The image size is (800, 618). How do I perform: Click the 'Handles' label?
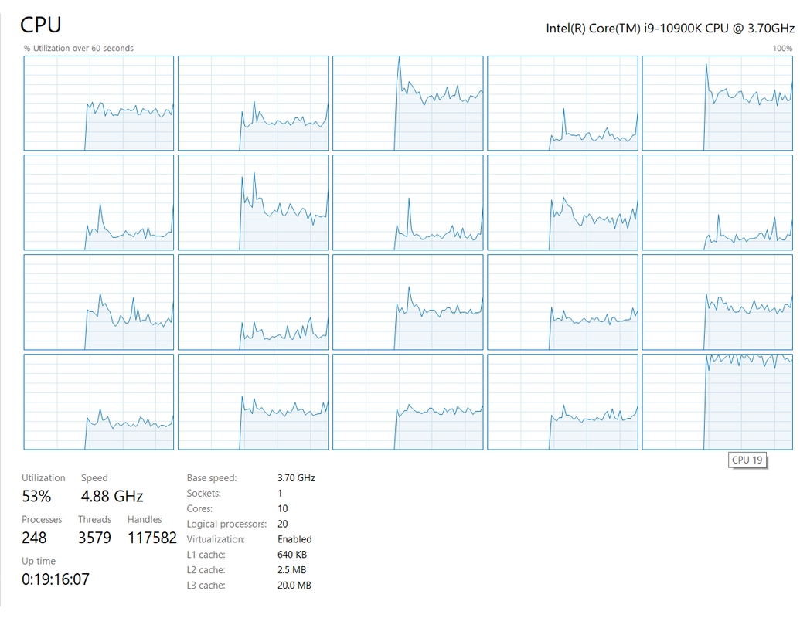click(145, 519)
